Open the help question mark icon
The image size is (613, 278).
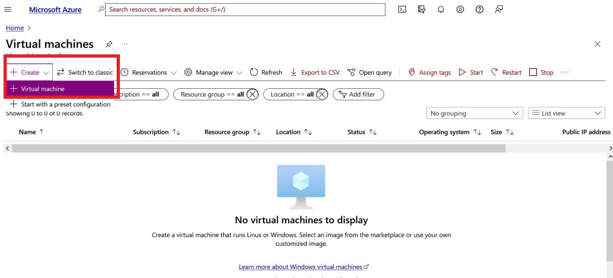(480, 10)
